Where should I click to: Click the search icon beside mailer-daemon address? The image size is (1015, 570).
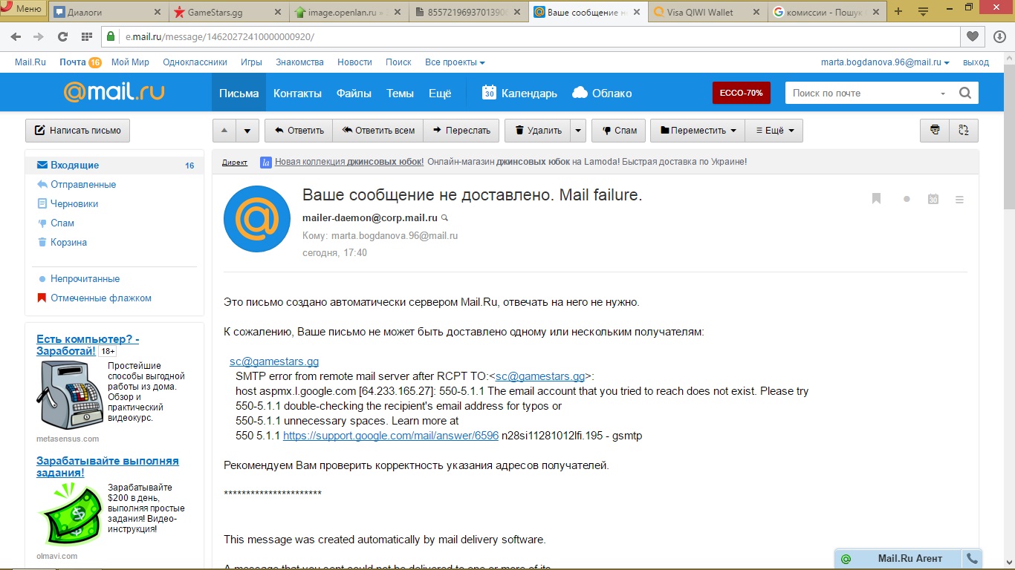(x=445, y=218)
